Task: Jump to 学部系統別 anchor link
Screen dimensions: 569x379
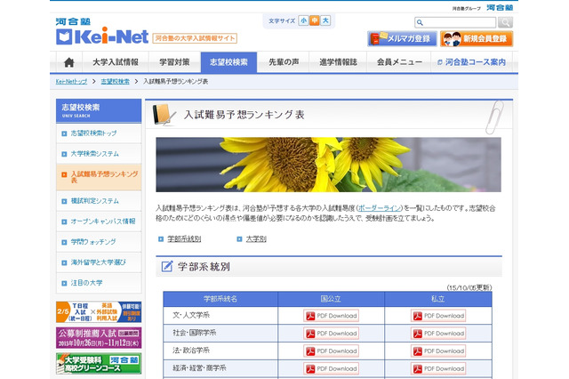Action: [184, 238]
